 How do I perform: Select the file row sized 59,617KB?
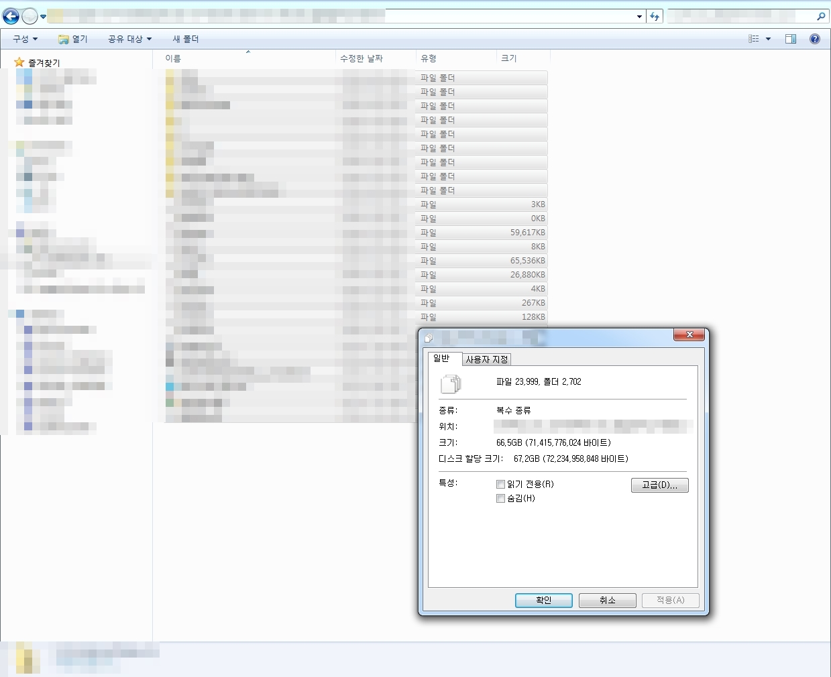click(x=357, y=233)
